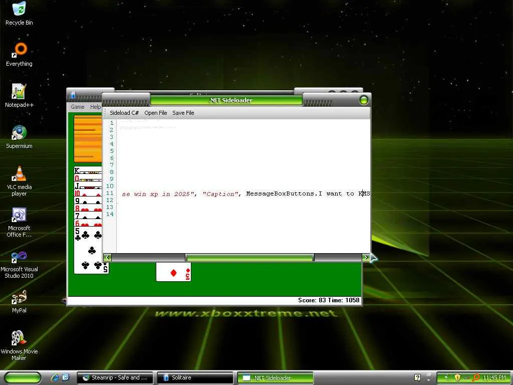Click the red 6 card in the stack
The image size is (513, 385).
[88, 223]
